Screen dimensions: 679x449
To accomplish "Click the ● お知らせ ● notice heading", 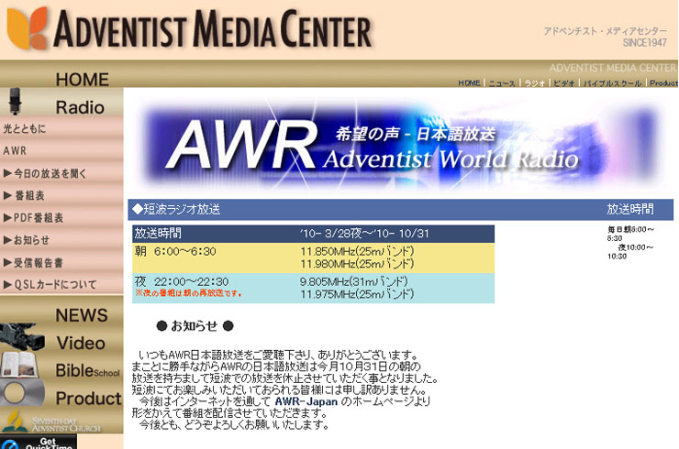I will (195, 325).
